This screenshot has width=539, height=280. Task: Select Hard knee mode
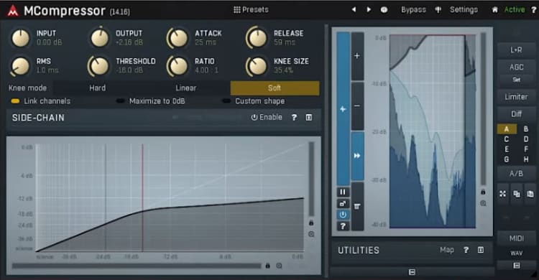tap(97, 88)
